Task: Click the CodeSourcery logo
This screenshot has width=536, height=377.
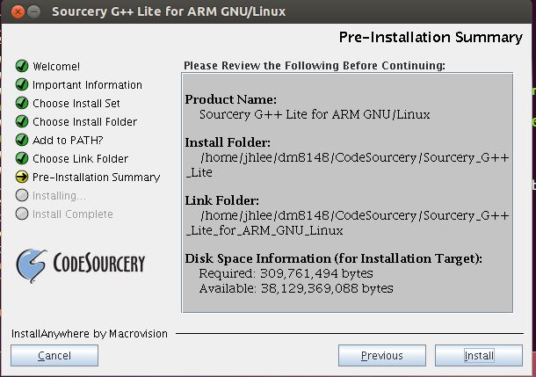Action: [x=81, y=263]
